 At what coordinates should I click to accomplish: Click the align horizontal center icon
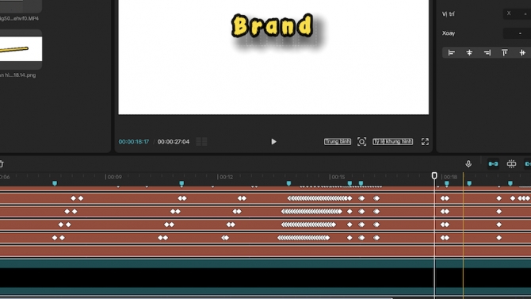pos(469,52)
